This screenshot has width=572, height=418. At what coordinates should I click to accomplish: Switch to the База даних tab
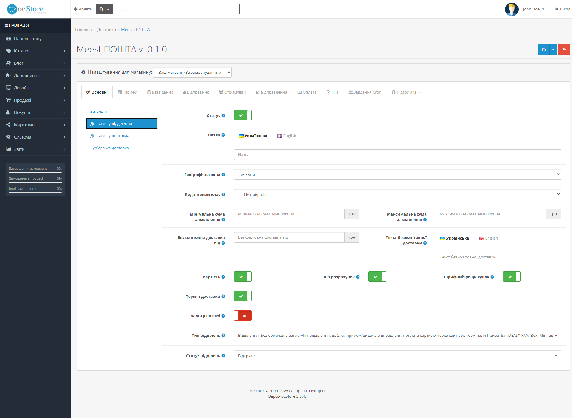coord(160,92)
